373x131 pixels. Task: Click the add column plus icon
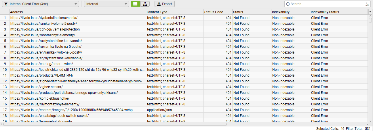click(370, 12)
